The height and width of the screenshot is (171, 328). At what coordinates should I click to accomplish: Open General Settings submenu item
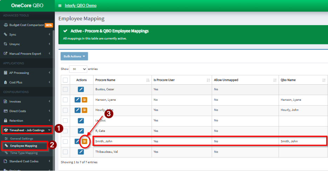[21, 138]
